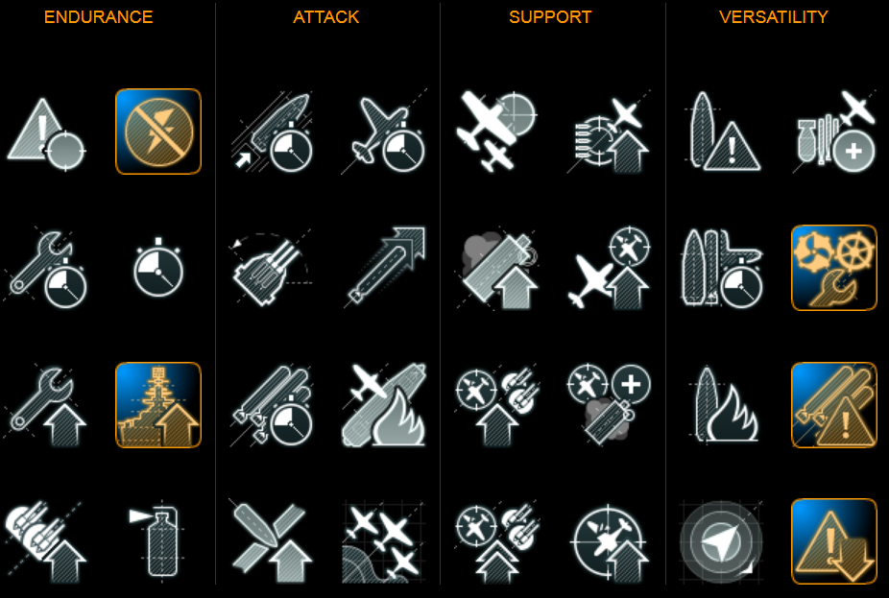Select the standalone stopwatch skill icon
Image resolution: width=889 pixels, height=598 pixels.
[158, 268]
